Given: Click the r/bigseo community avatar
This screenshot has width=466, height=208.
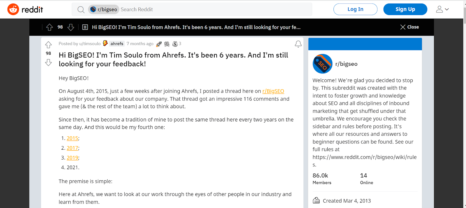Looking at the screenshot, I should tap(322, 64).
